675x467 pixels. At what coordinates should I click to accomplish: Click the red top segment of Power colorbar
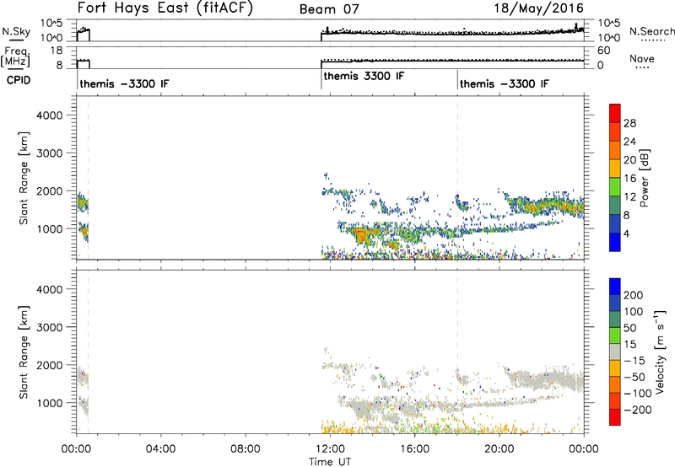click(x=615, y=113)
